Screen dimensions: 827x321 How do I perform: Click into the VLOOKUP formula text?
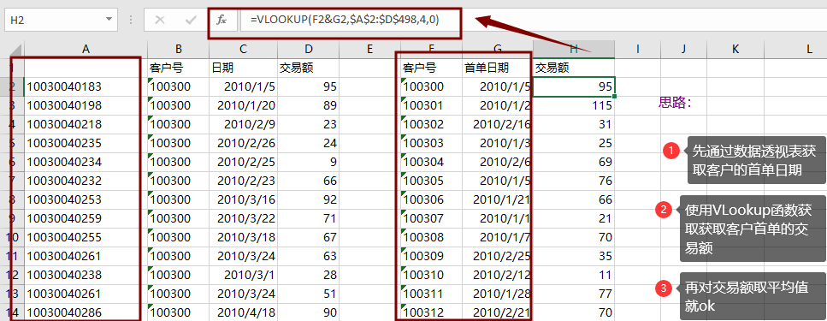[346, 20]
